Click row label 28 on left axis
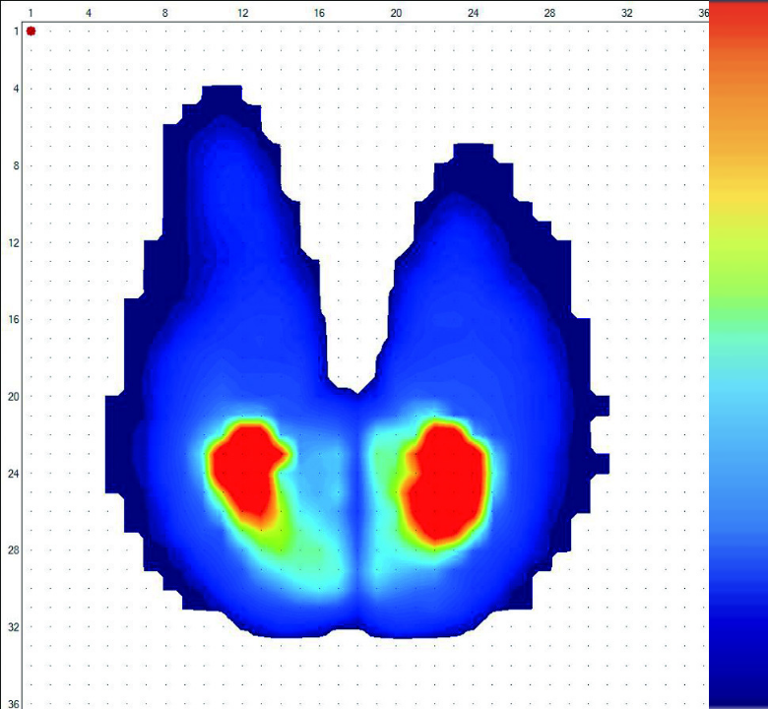Viewport: 768px width, 709px height. tap(14, 550)
